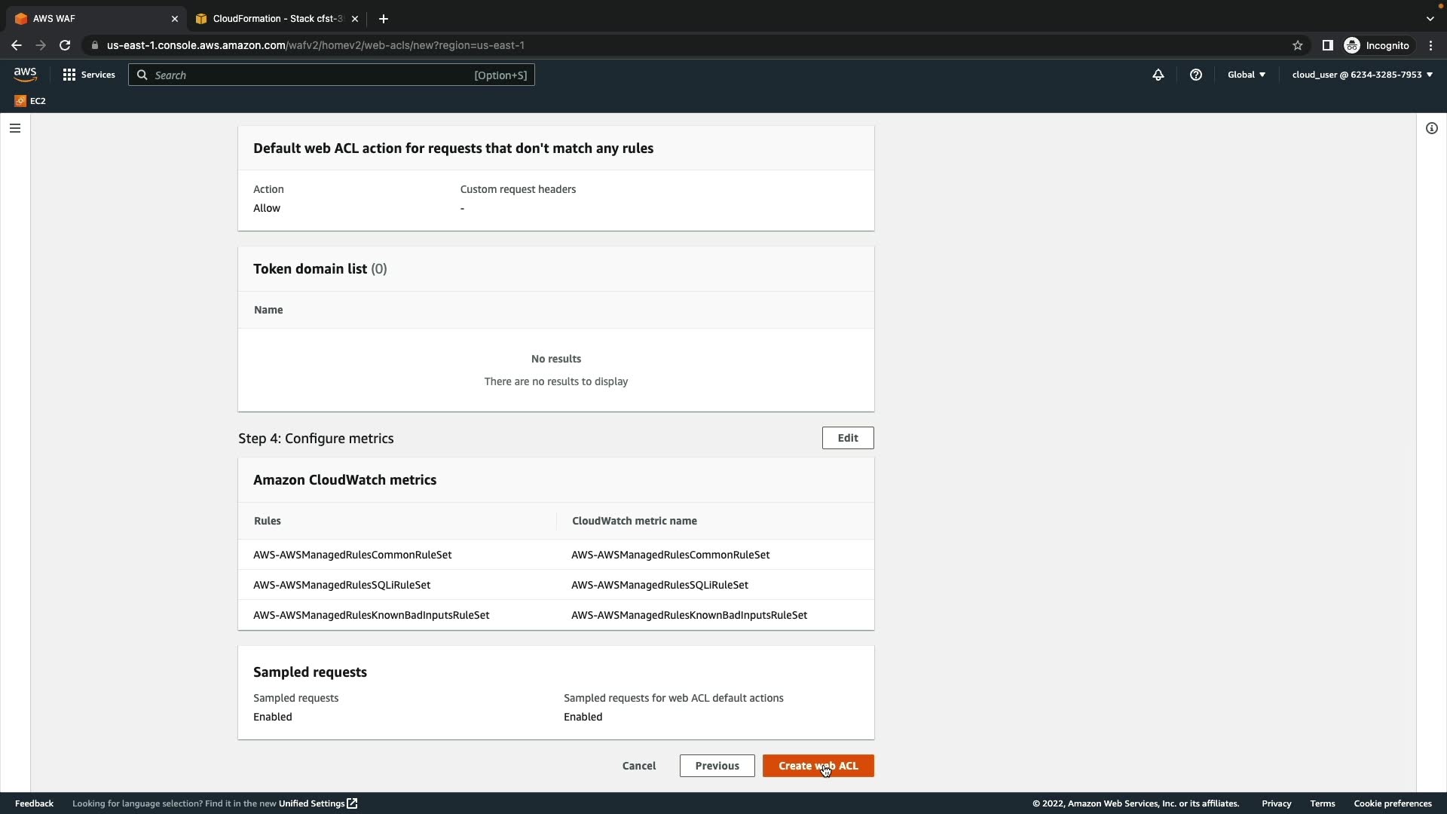1447x814 pixels.
Task: Click the Create web ACL button
Action: (818, 766)
